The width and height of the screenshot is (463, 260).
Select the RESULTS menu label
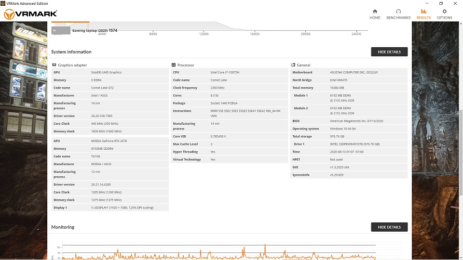423,18
